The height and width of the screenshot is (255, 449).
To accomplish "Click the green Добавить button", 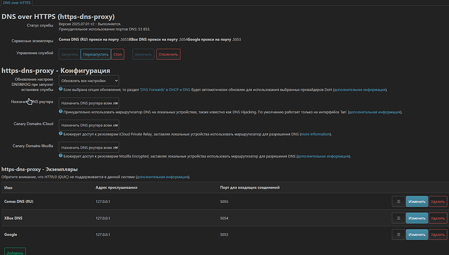I will 15,252.
